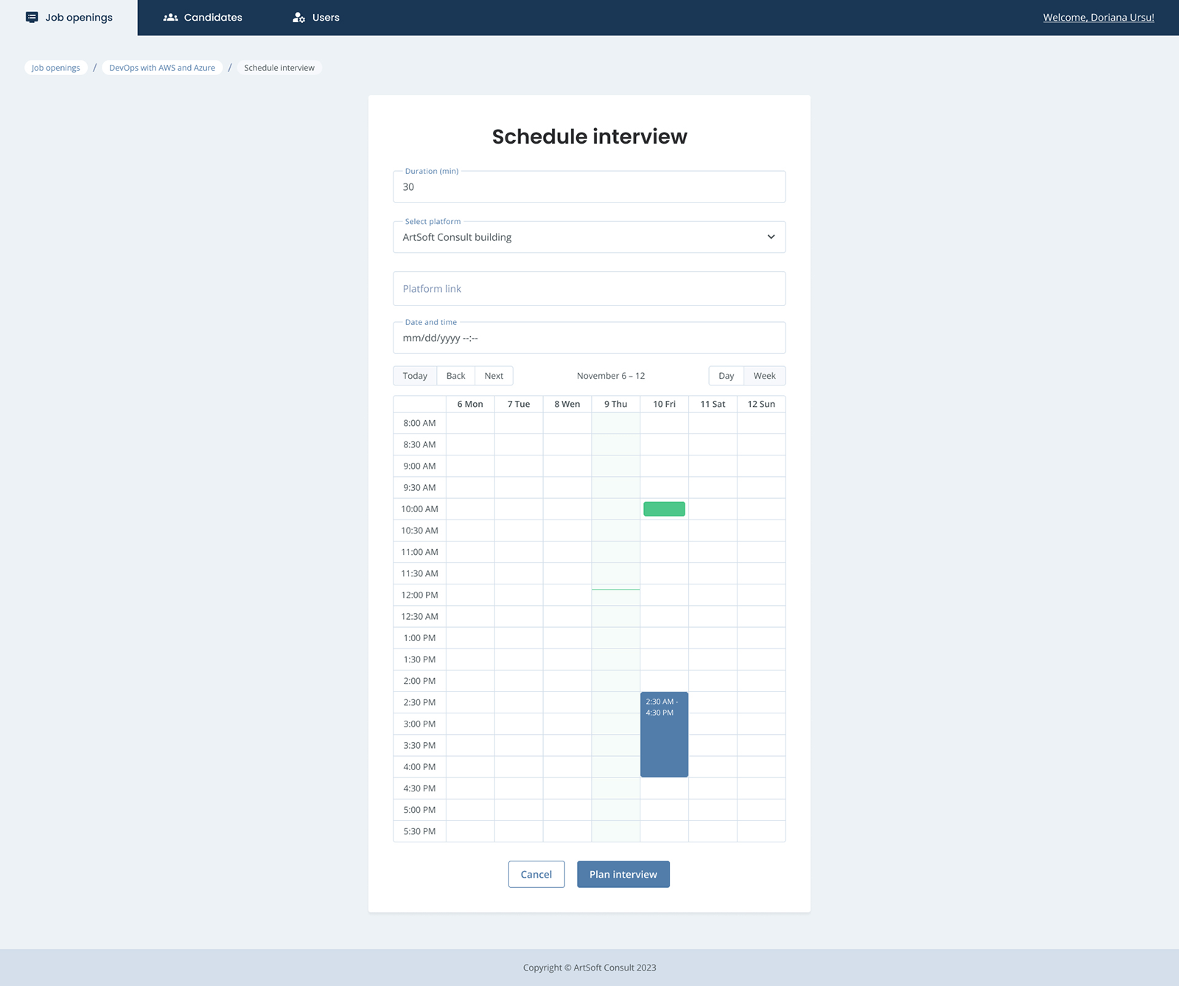Select the 7 Tue column header

click(x=519, y=404)
